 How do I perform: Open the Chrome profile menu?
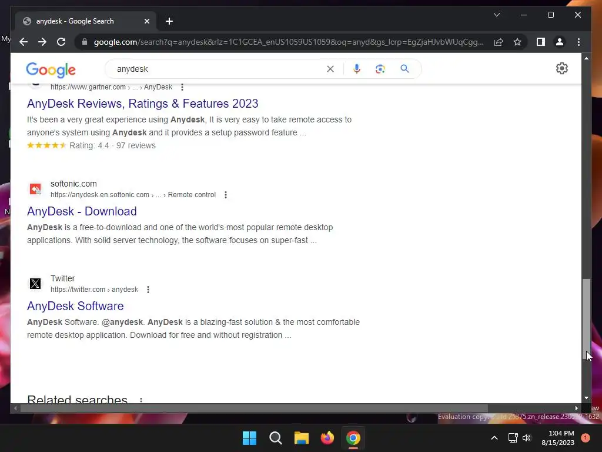(x=560, y=42)
